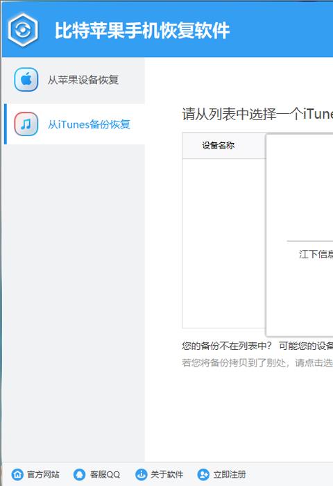Image resolution: width=333 pixels, height=486 pixels.
Task: Switch to 从苹果设备恢复 mode
Action: click(x=74, y=80)
